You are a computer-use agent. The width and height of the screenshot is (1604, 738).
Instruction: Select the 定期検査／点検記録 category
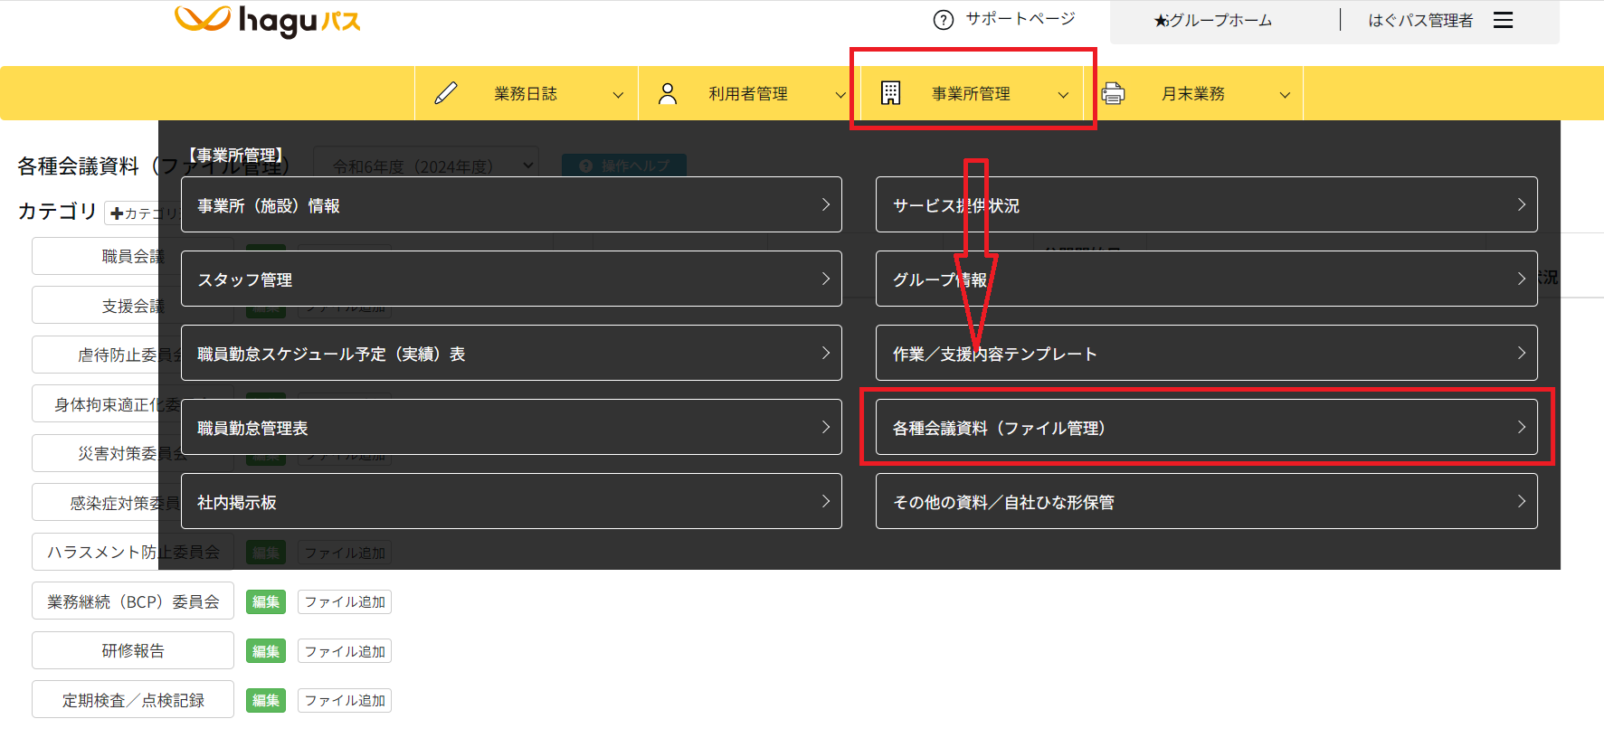coord(133,700)
